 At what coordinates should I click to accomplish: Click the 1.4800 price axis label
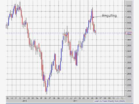129,12
